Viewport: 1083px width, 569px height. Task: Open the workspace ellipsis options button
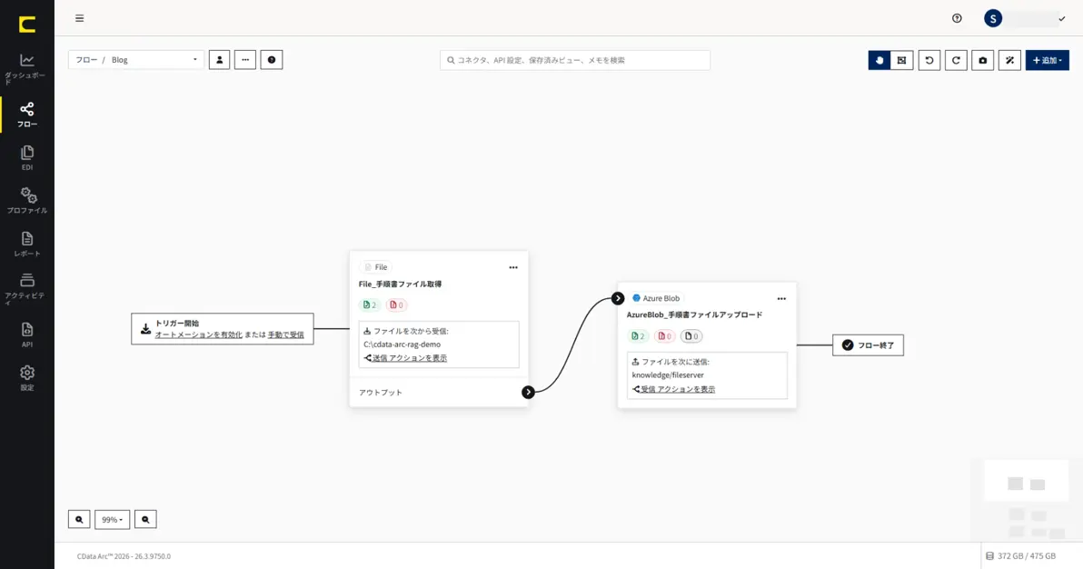(x=245, y=60)
